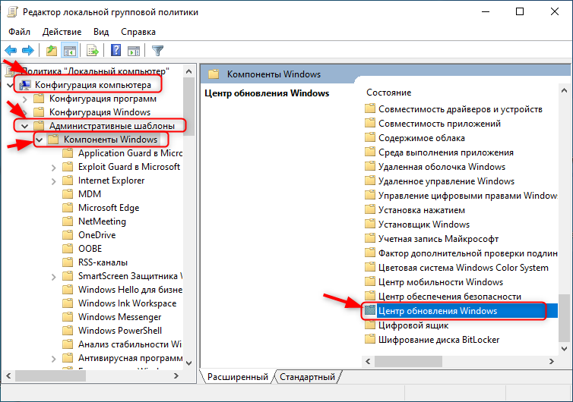Expand the SmartScreen Защитника node
573x402 pixels.
click(54, 277)
